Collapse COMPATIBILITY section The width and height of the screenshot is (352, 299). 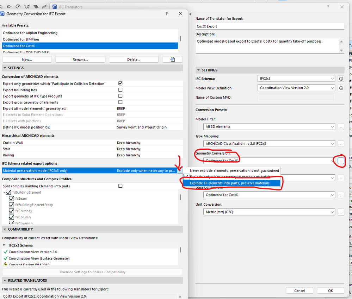click(5, 229)
